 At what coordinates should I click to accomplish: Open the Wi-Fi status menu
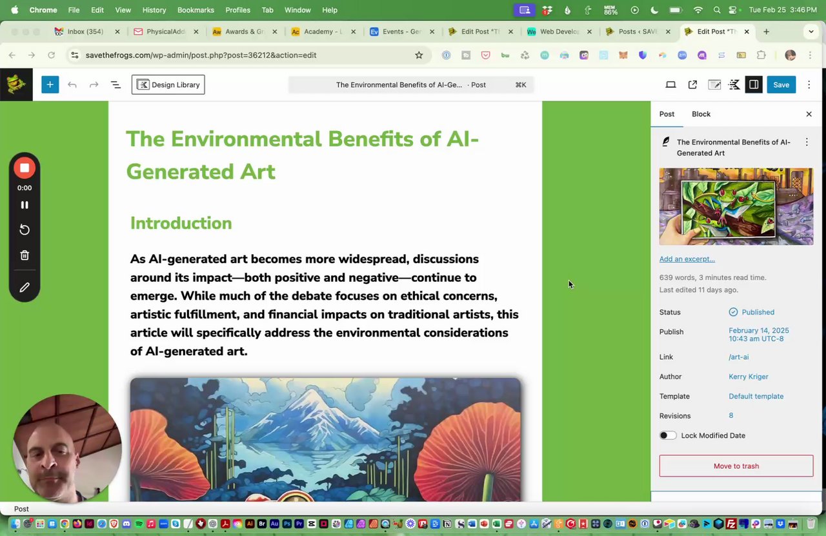click(x=698, y=10)
